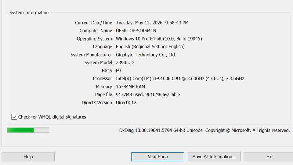Click Save All Information button
The image size is (293, 165).
(x=214, y=156)
